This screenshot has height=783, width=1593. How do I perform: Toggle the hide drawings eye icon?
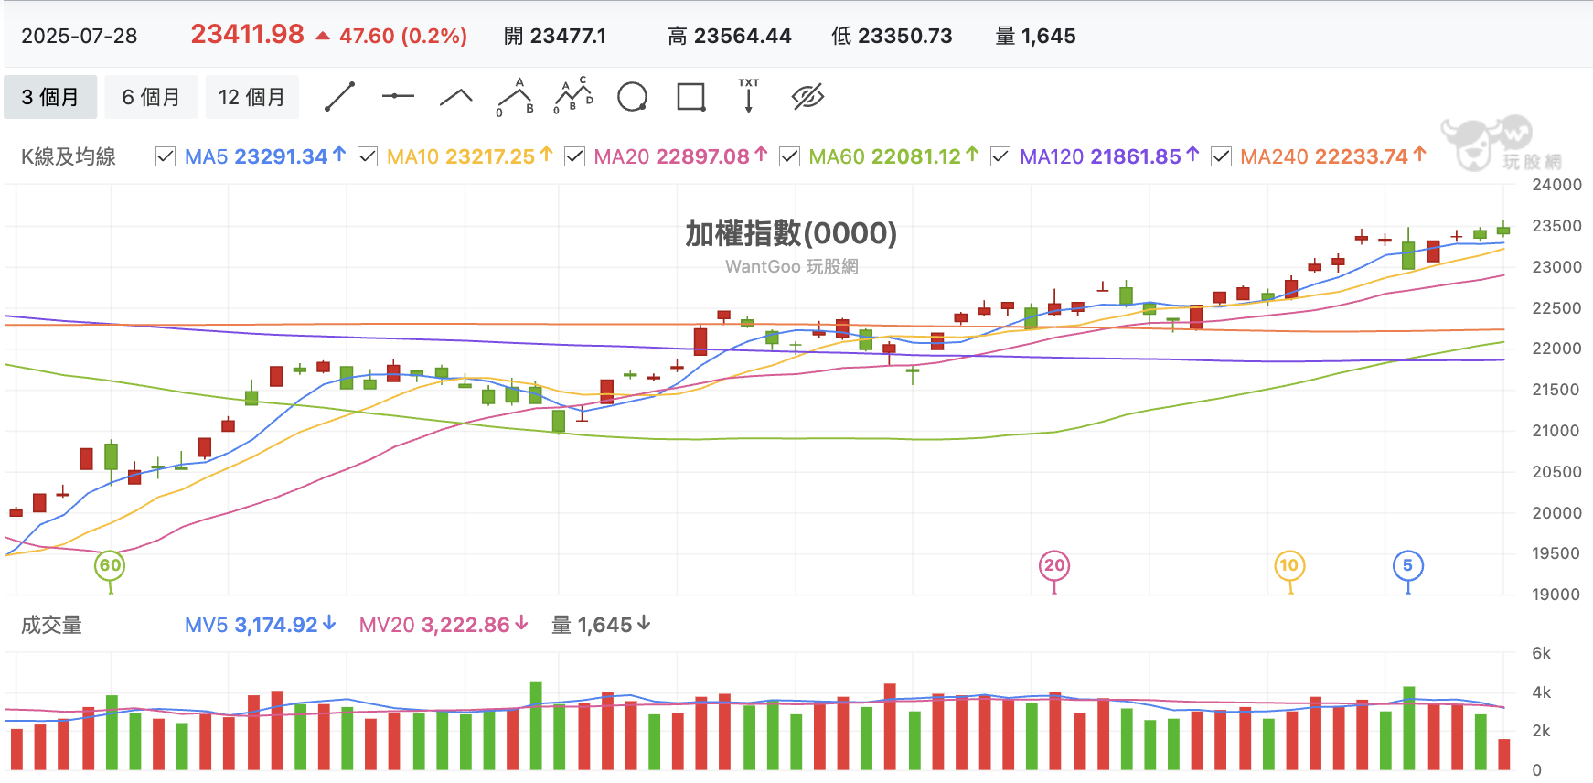tap(807, 97)
